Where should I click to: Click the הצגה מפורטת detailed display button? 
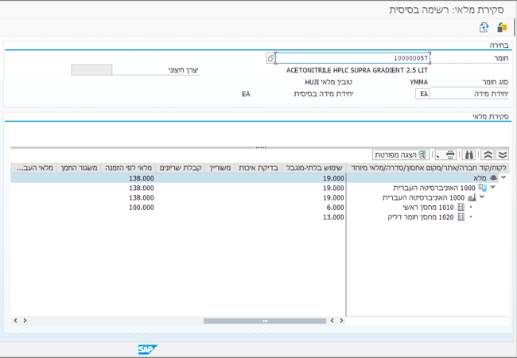click(x=400, y=154)
